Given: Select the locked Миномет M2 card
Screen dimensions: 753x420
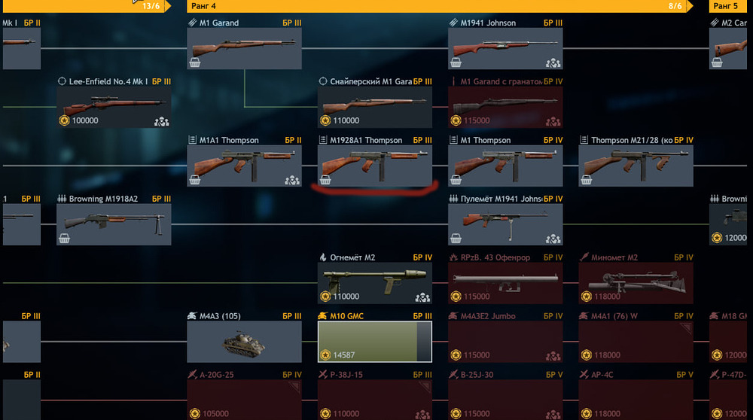Looking at the screenshot, I should pos(636,278).
